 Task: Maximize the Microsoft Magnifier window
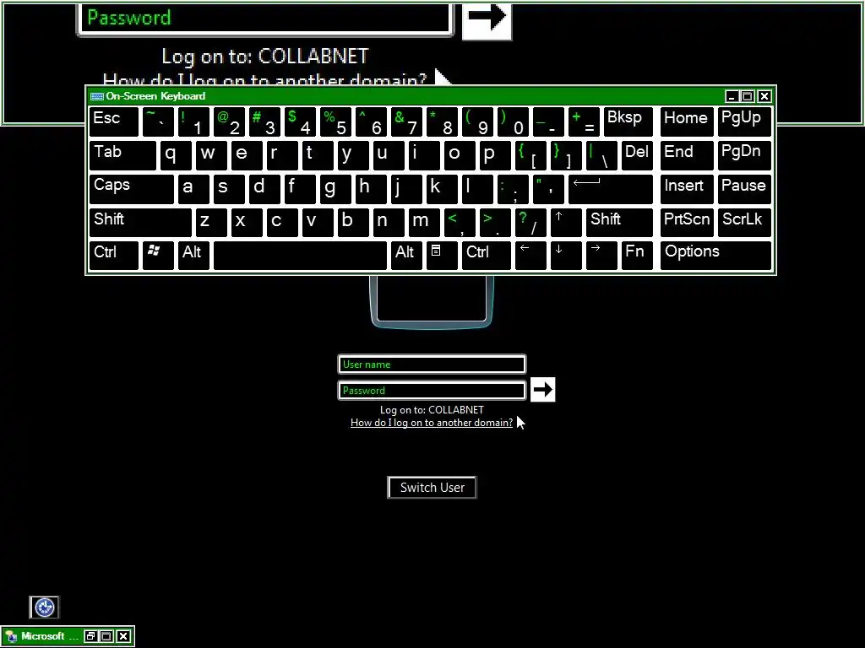pos(107,636)
